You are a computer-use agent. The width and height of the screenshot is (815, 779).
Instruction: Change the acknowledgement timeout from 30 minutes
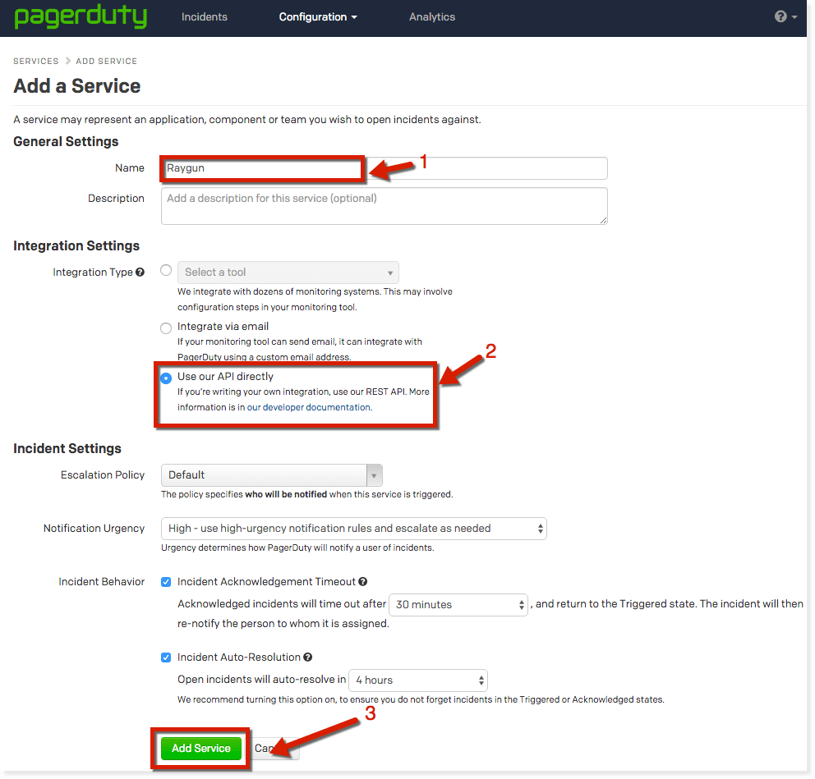(458, 604)
